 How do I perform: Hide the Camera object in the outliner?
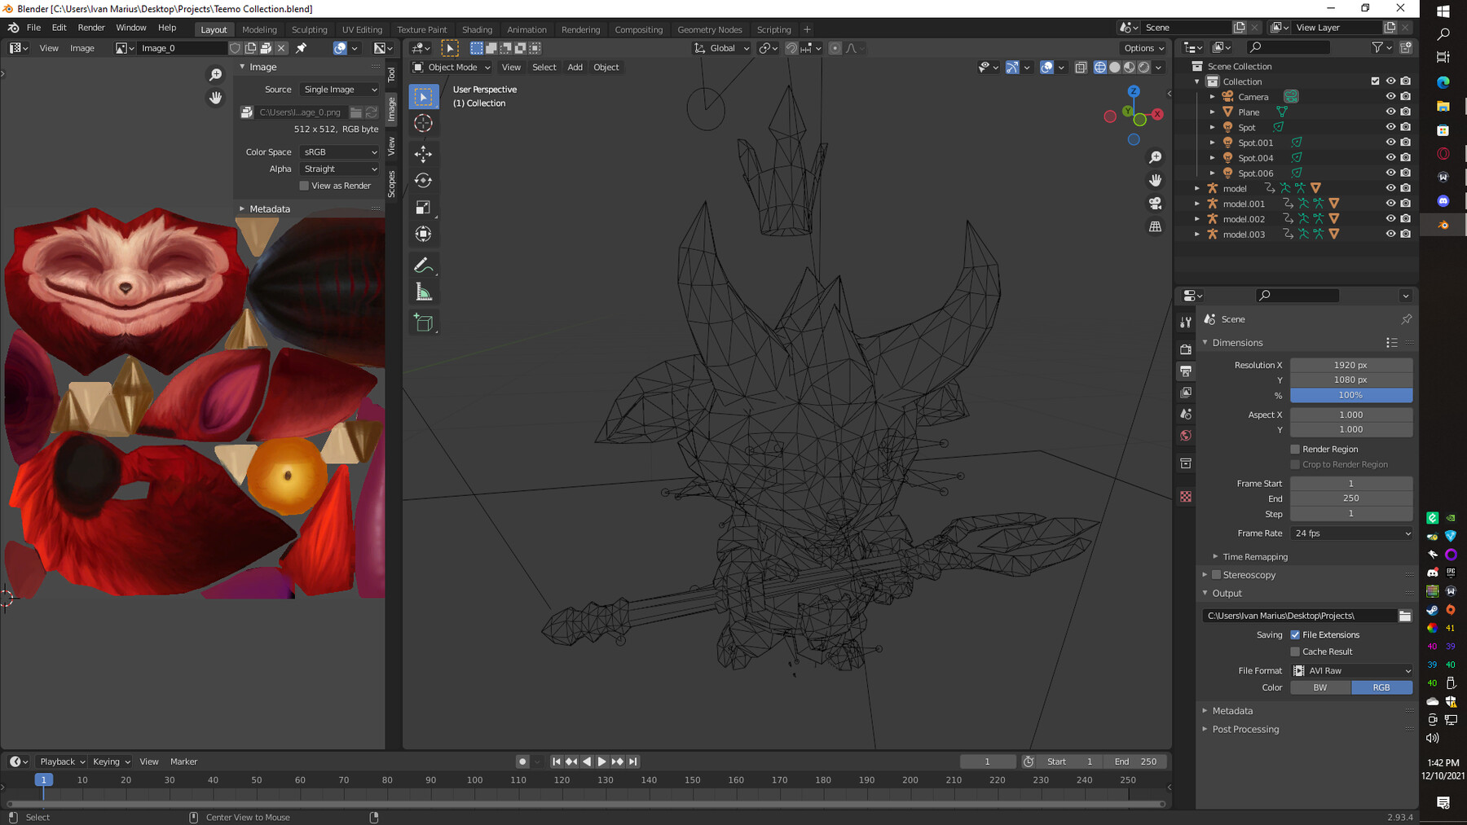pos(1390,97)
